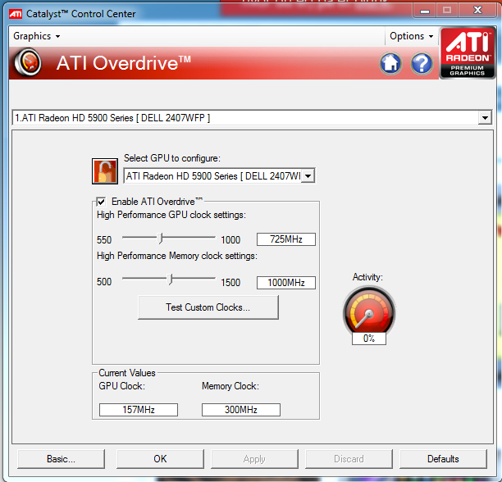Open the Graphics menu
This screenshot has height=482, width=502.
point(36,36)
